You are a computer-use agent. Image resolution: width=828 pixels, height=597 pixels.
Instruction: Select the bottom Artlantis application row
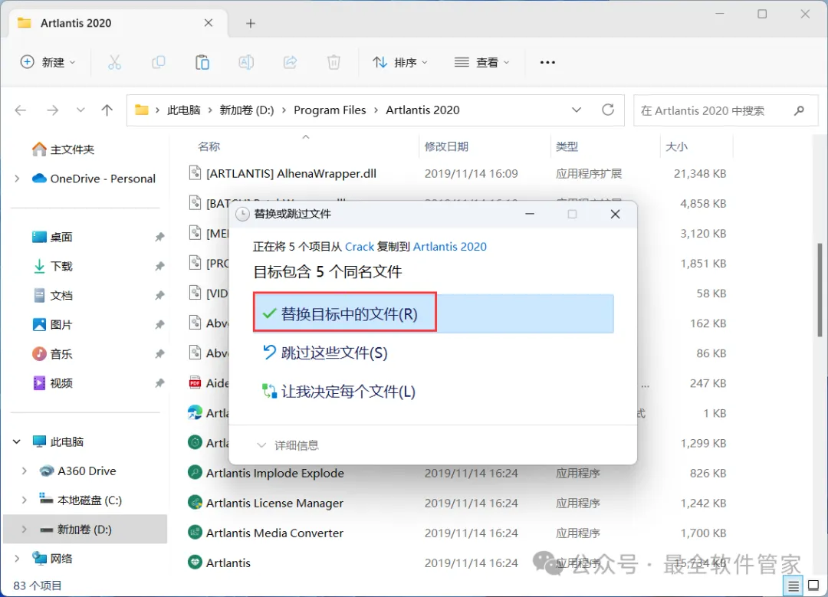[x=457, y=563]
